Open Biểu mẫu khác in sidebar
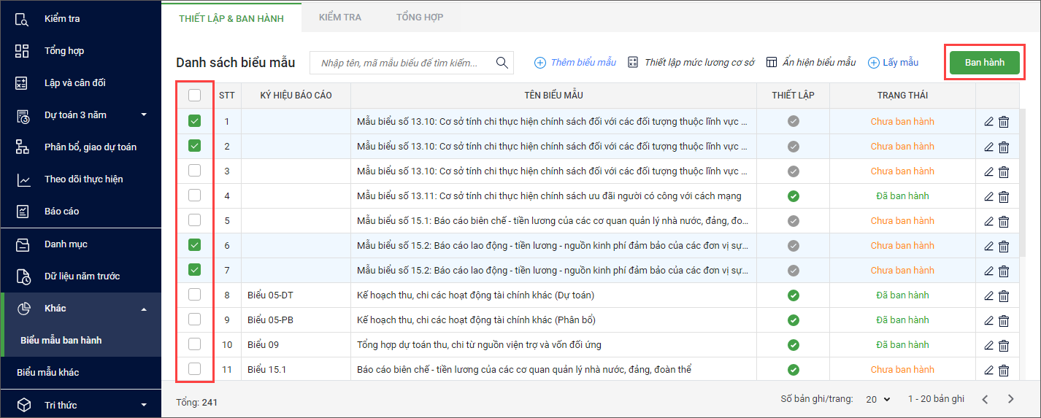Image resolution: width=1041 pixels, height=418 pixels. 48,372
